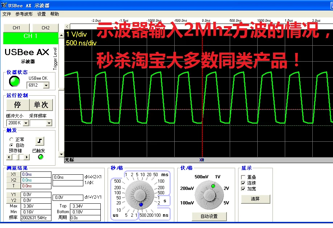Image resolution: width=333 pixels, height=228 pixels.
Task: Click the 自动设置 auto setup button
Action: tap(209, 216)
